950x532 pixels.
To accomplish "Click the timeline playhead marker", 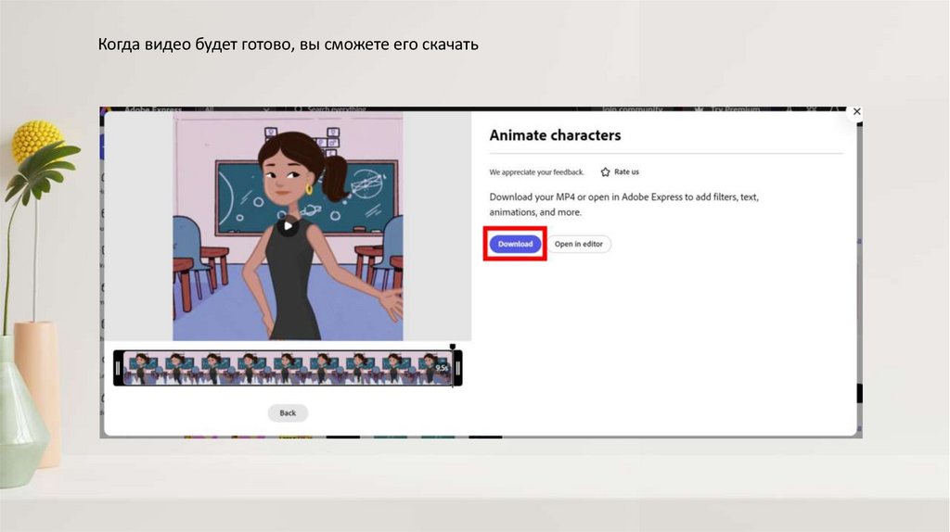I will [452, 348].
